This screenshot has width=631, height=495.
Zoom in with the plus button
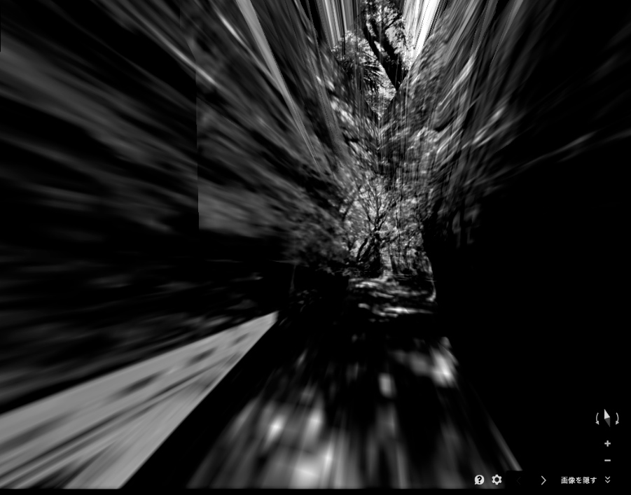click(607, 443)
